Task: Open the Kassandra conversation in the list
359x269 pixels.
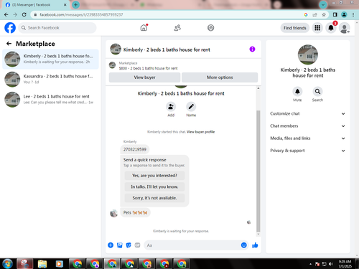Action: (50, 79)
